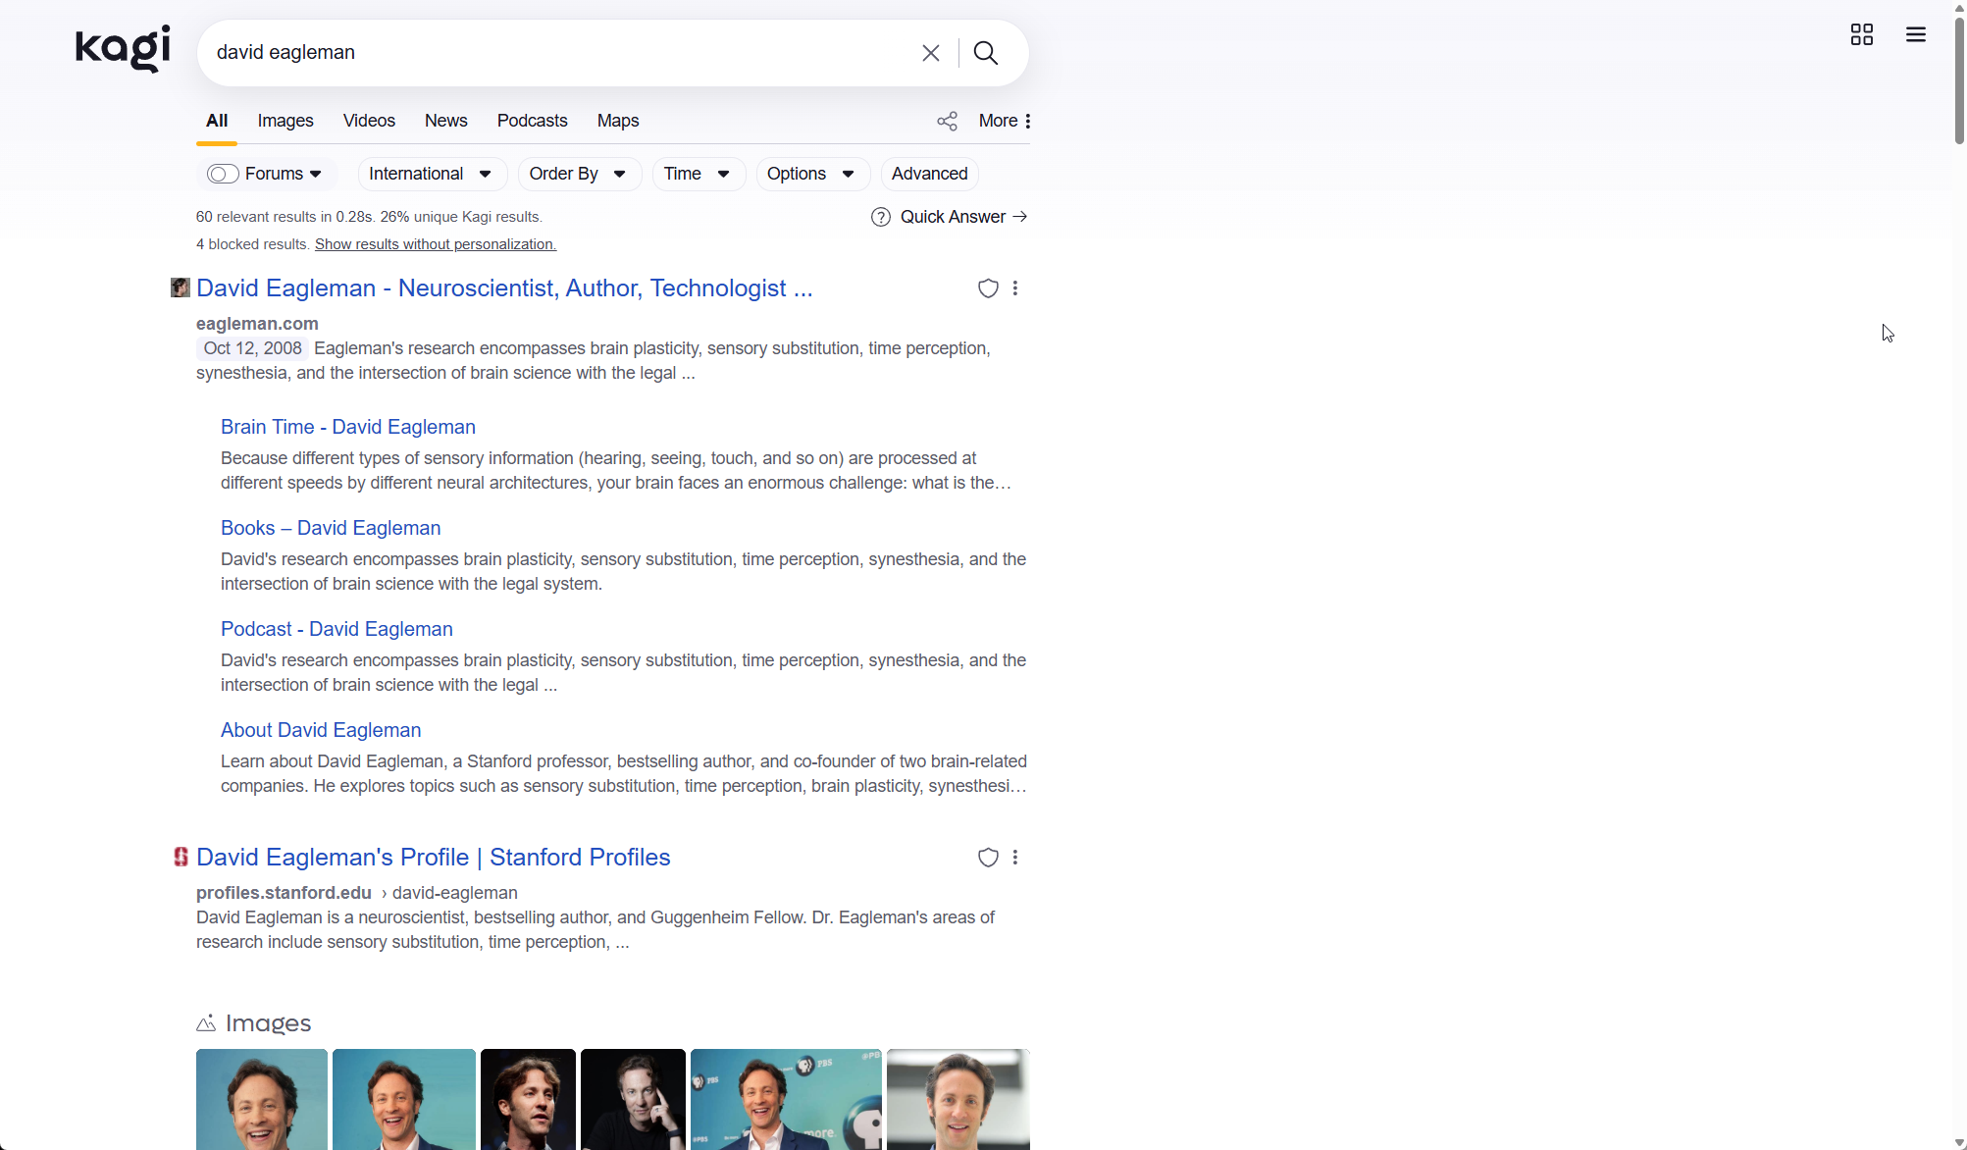Open the hamburger menu icon

tap(1915, 35)
